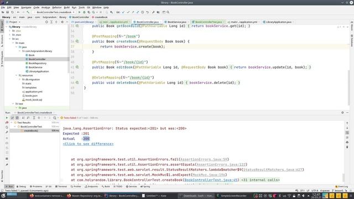Click the volume icon in system tray
Screen dimensions: 354x199
coord(303,196)
